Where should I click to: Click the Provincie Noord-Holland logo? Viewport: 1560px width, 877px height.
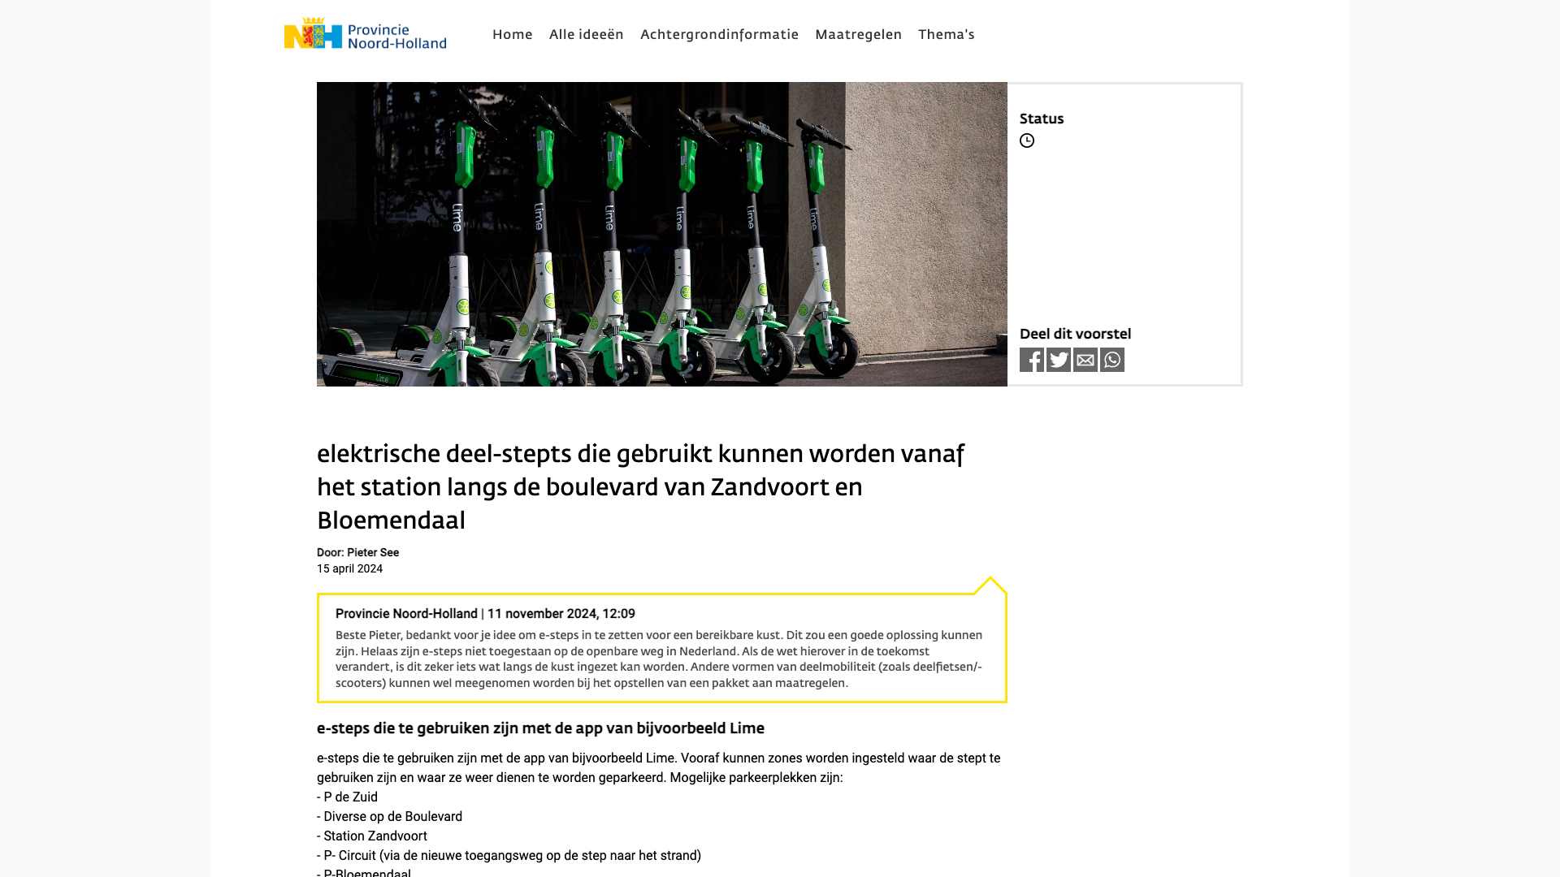[365, 33]
